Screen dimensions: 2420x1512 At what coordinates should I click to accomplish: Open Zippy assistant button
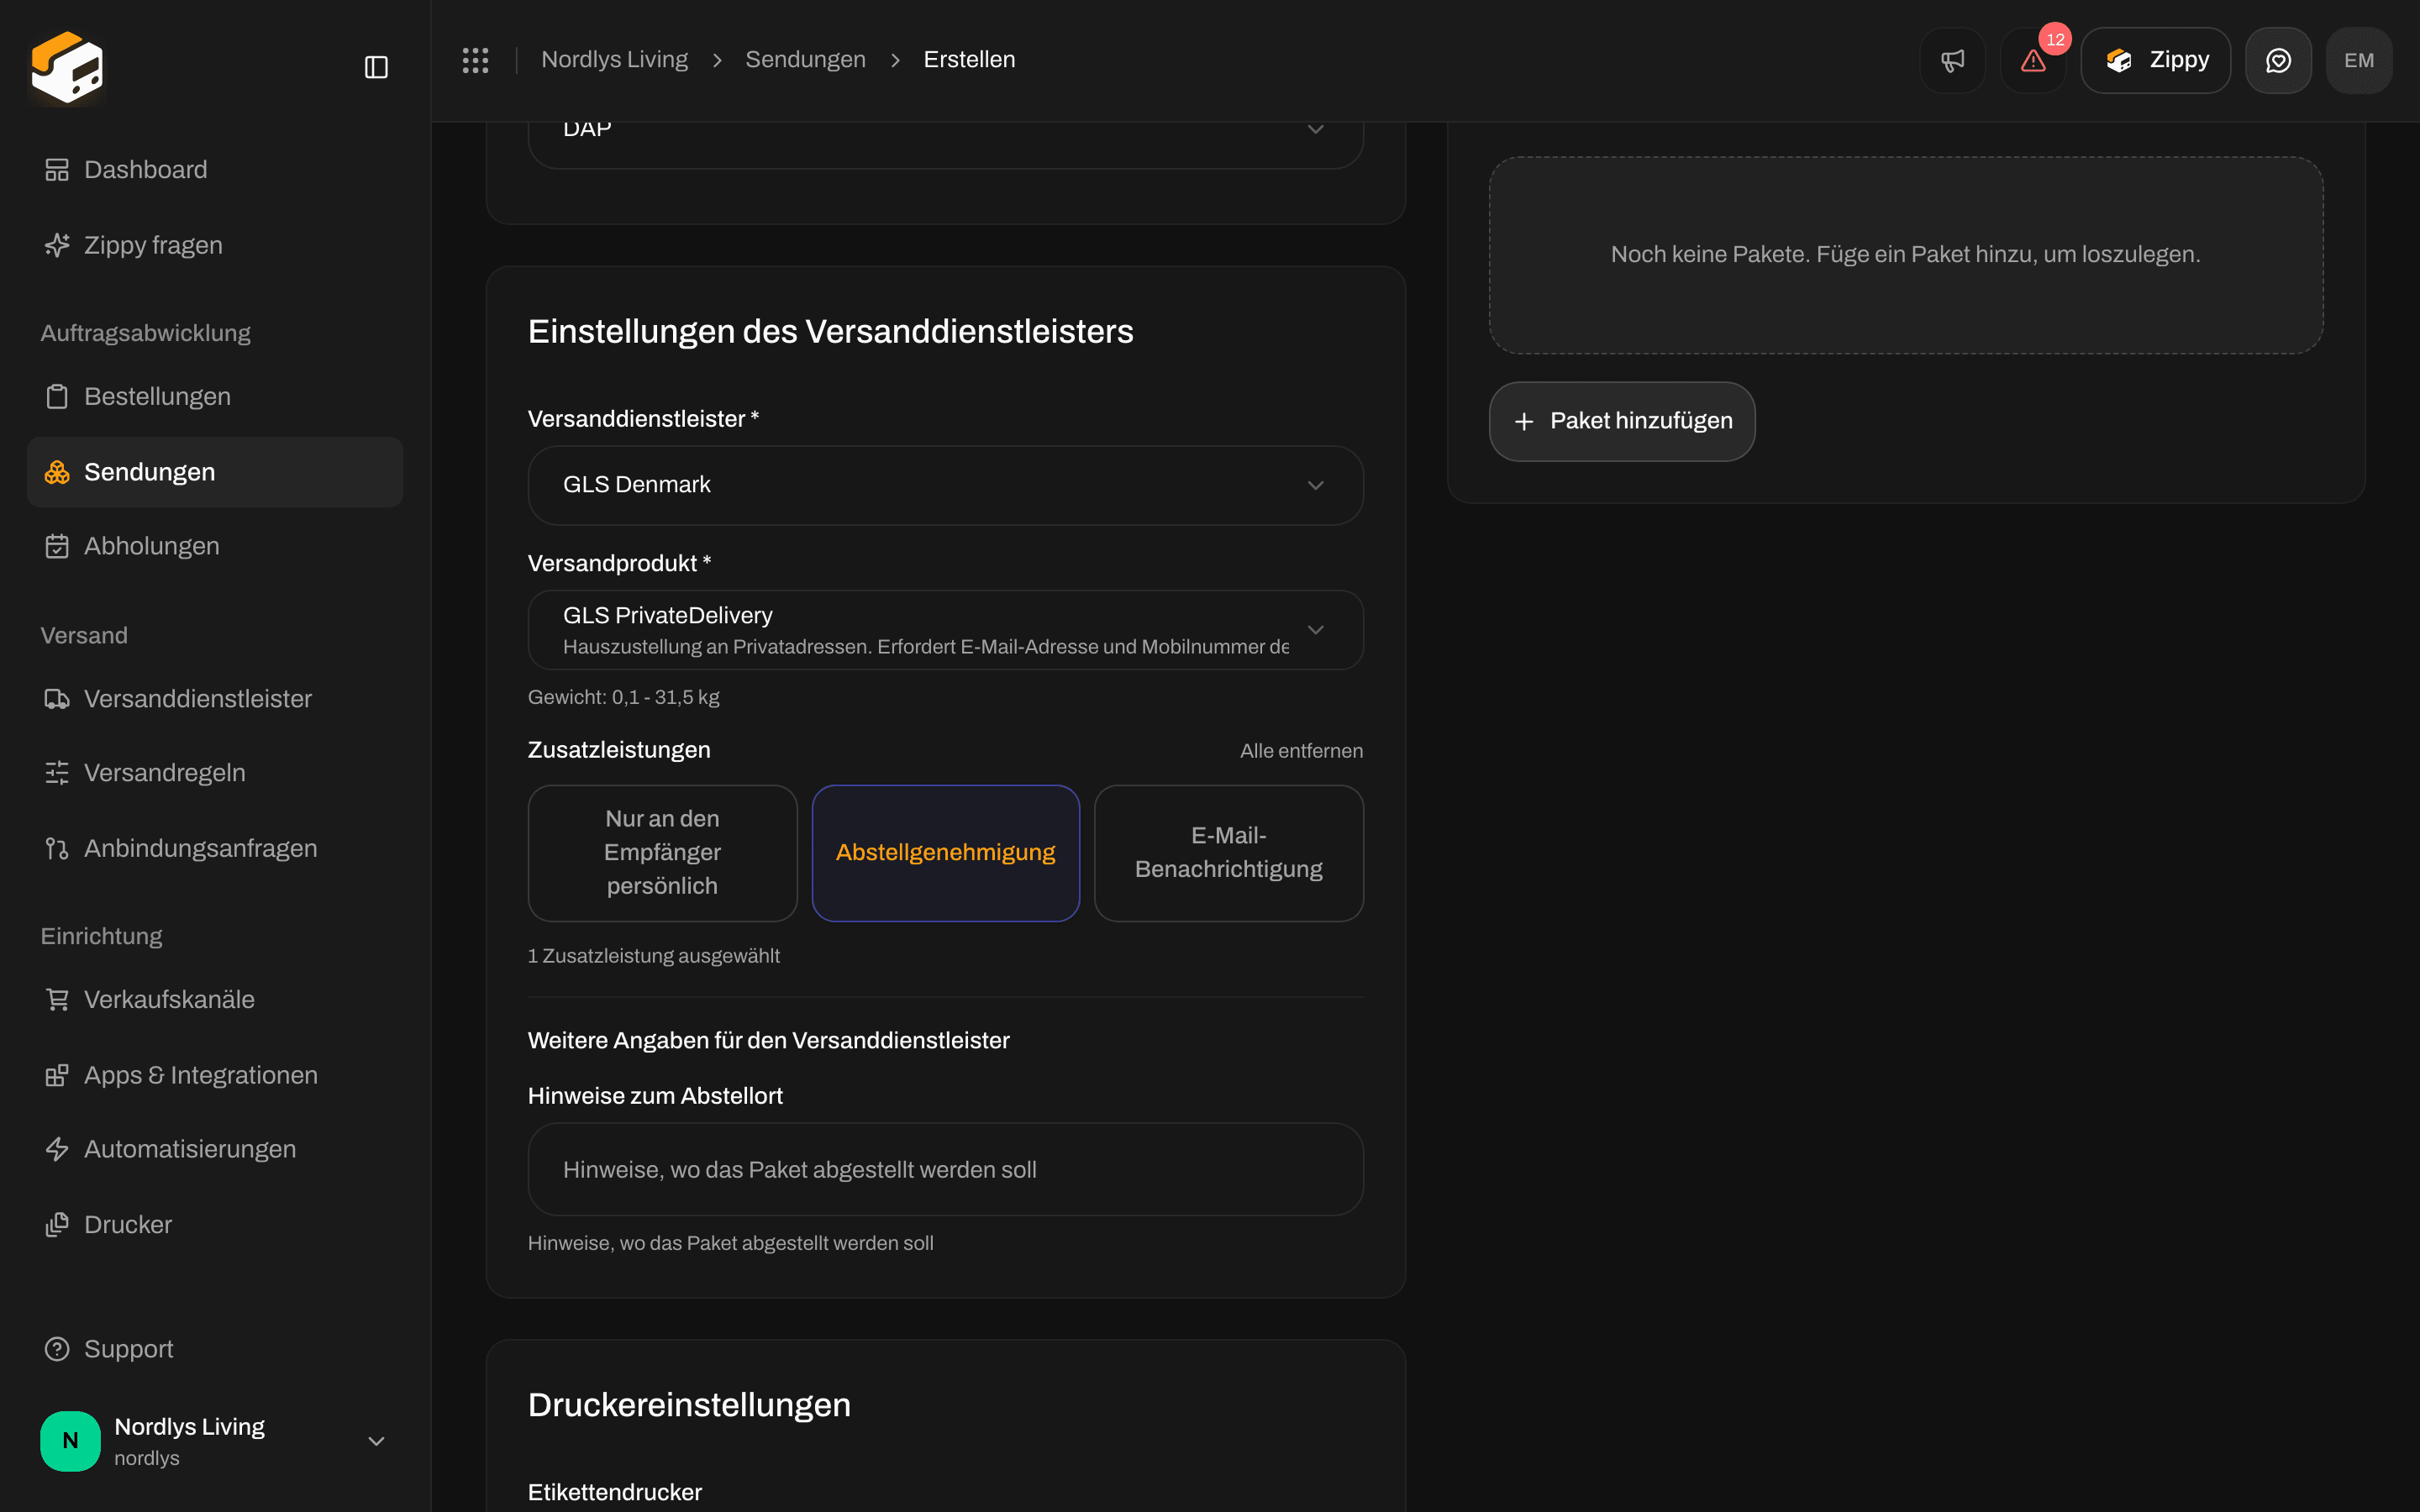[2155, 60]
